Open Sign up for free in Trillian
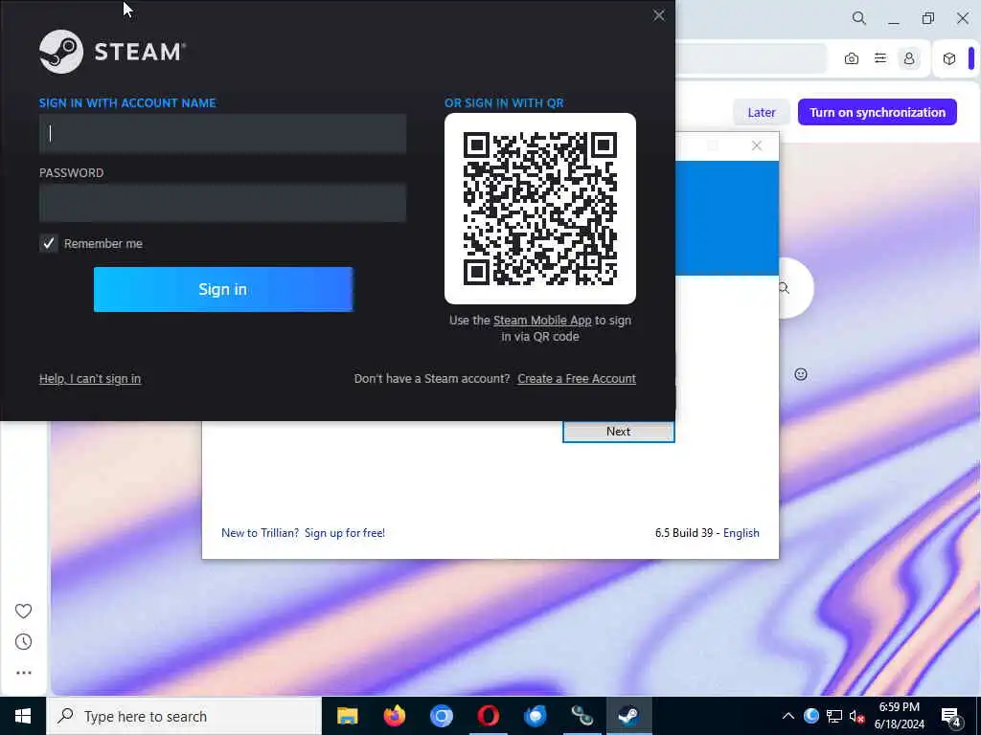 click(x=345, y=533)
